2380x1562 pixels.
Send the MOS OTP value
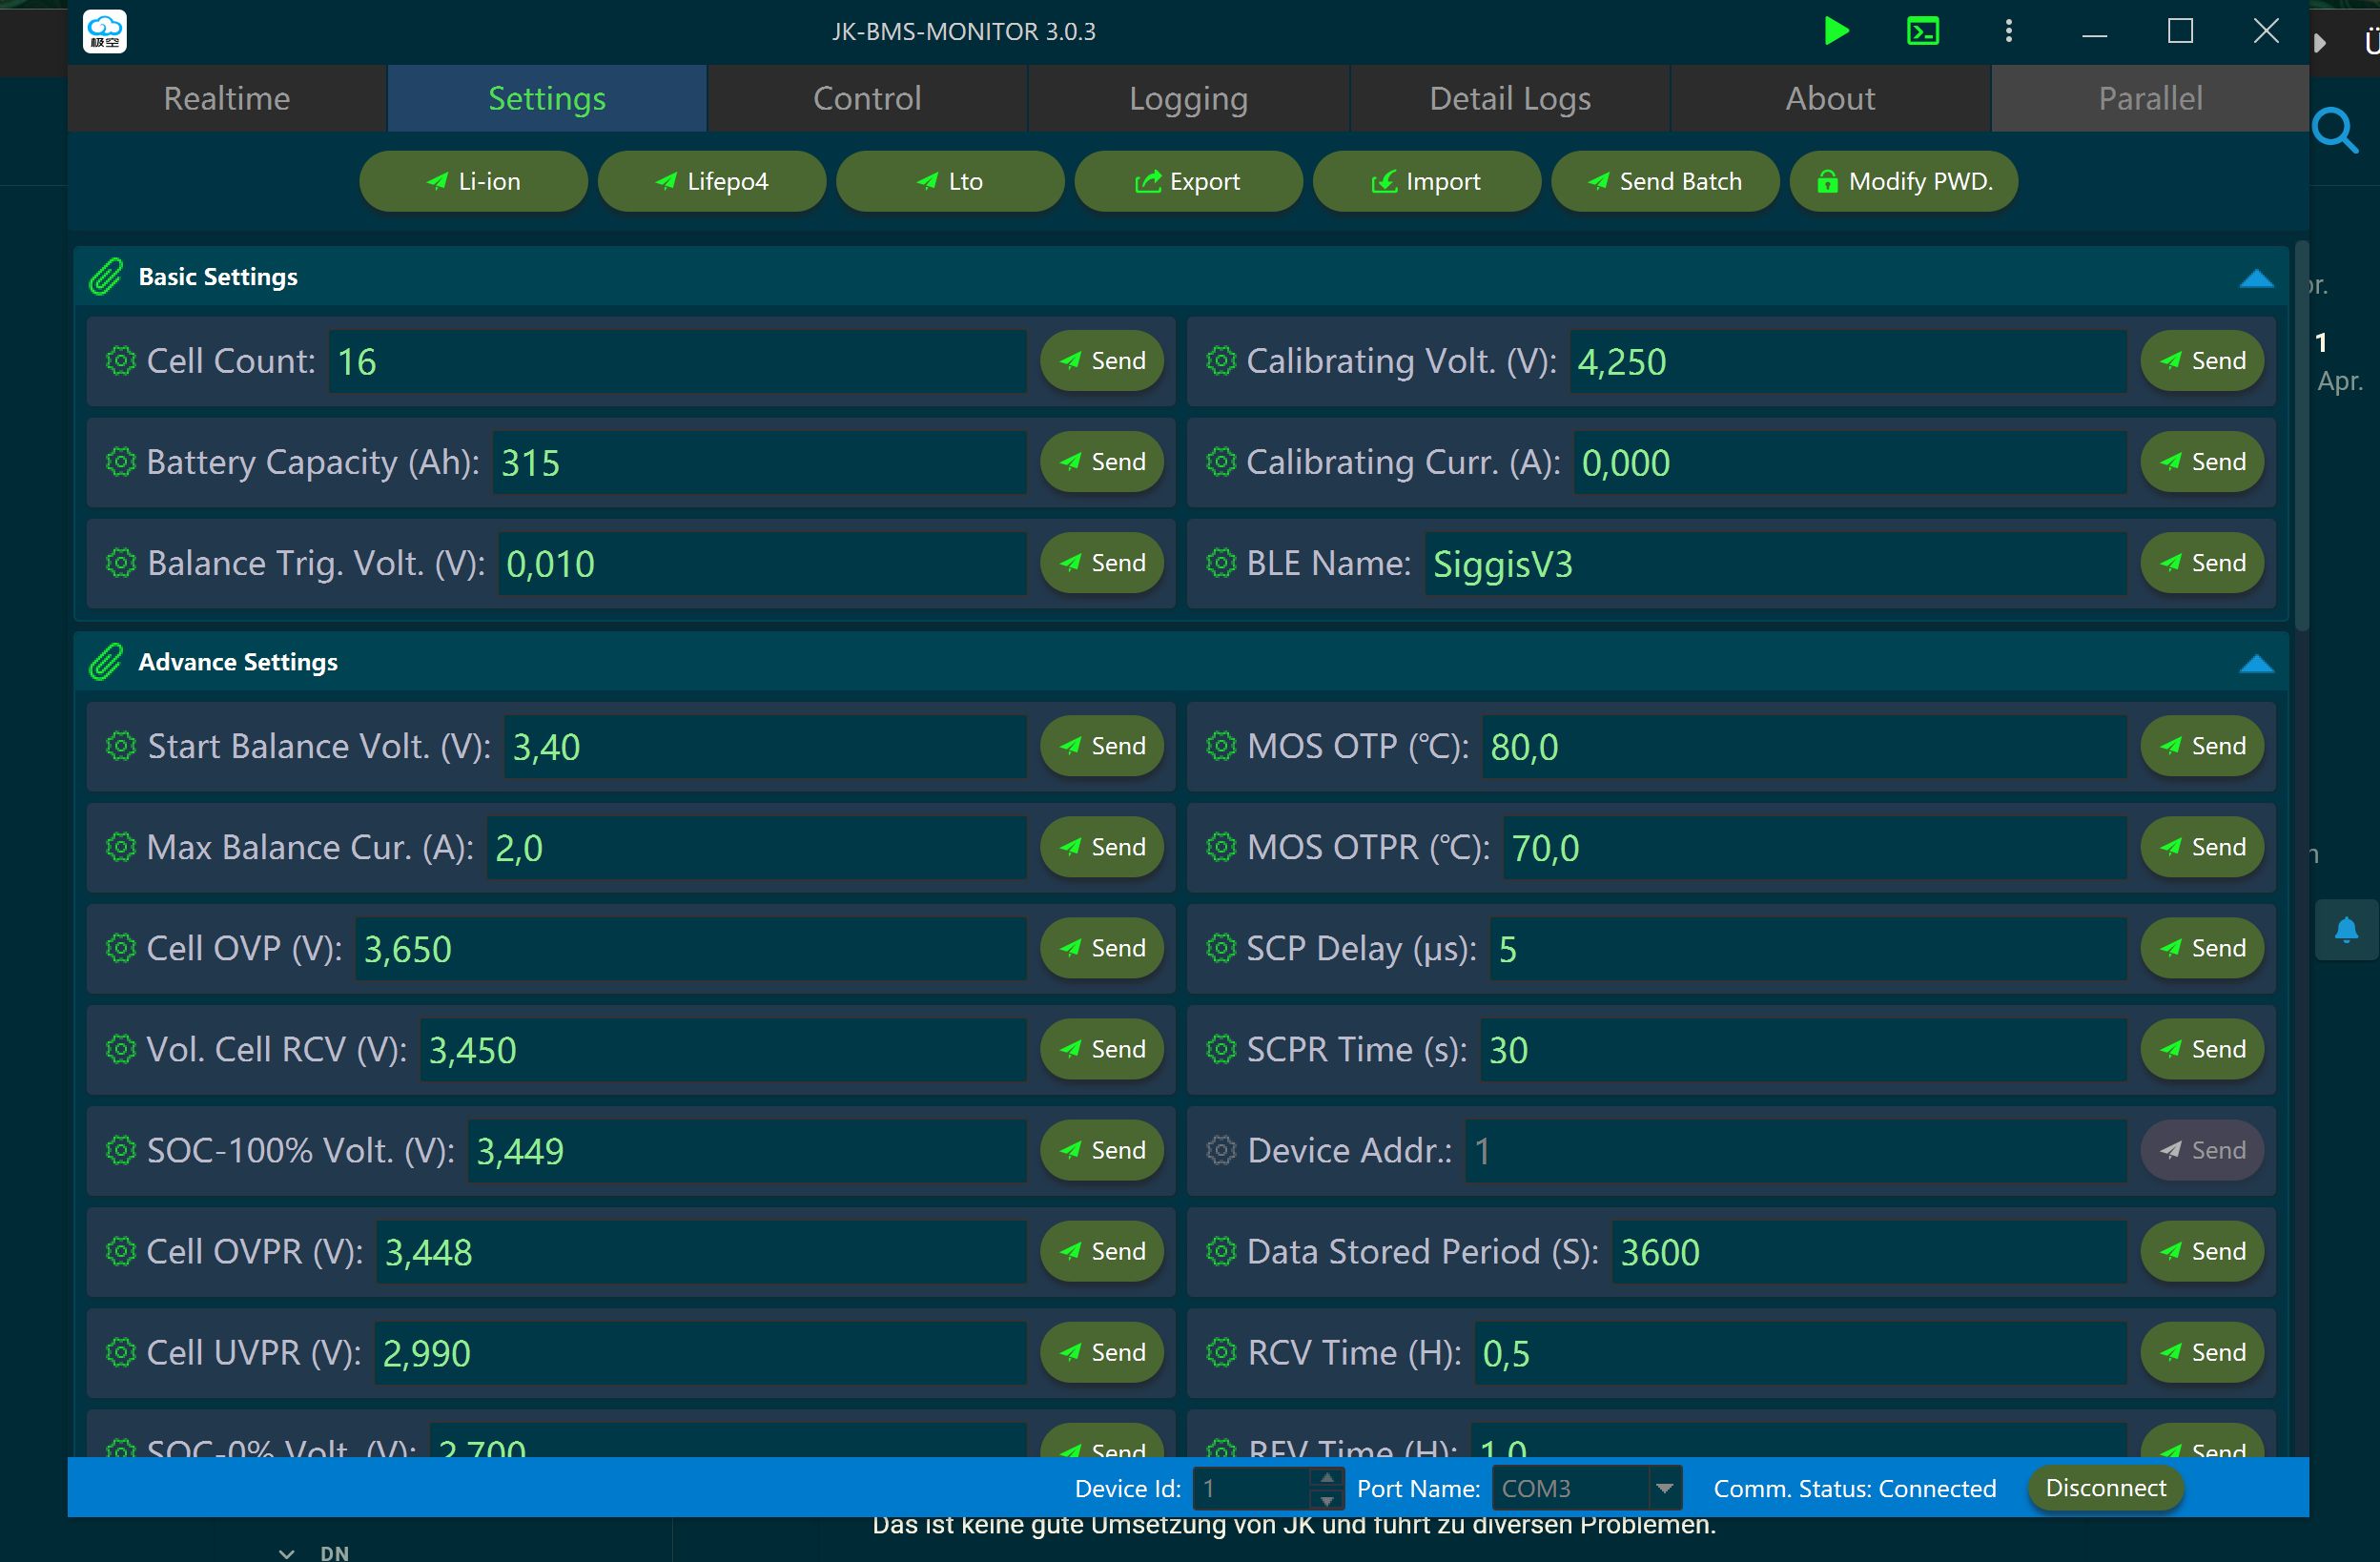coord(2202,745)
